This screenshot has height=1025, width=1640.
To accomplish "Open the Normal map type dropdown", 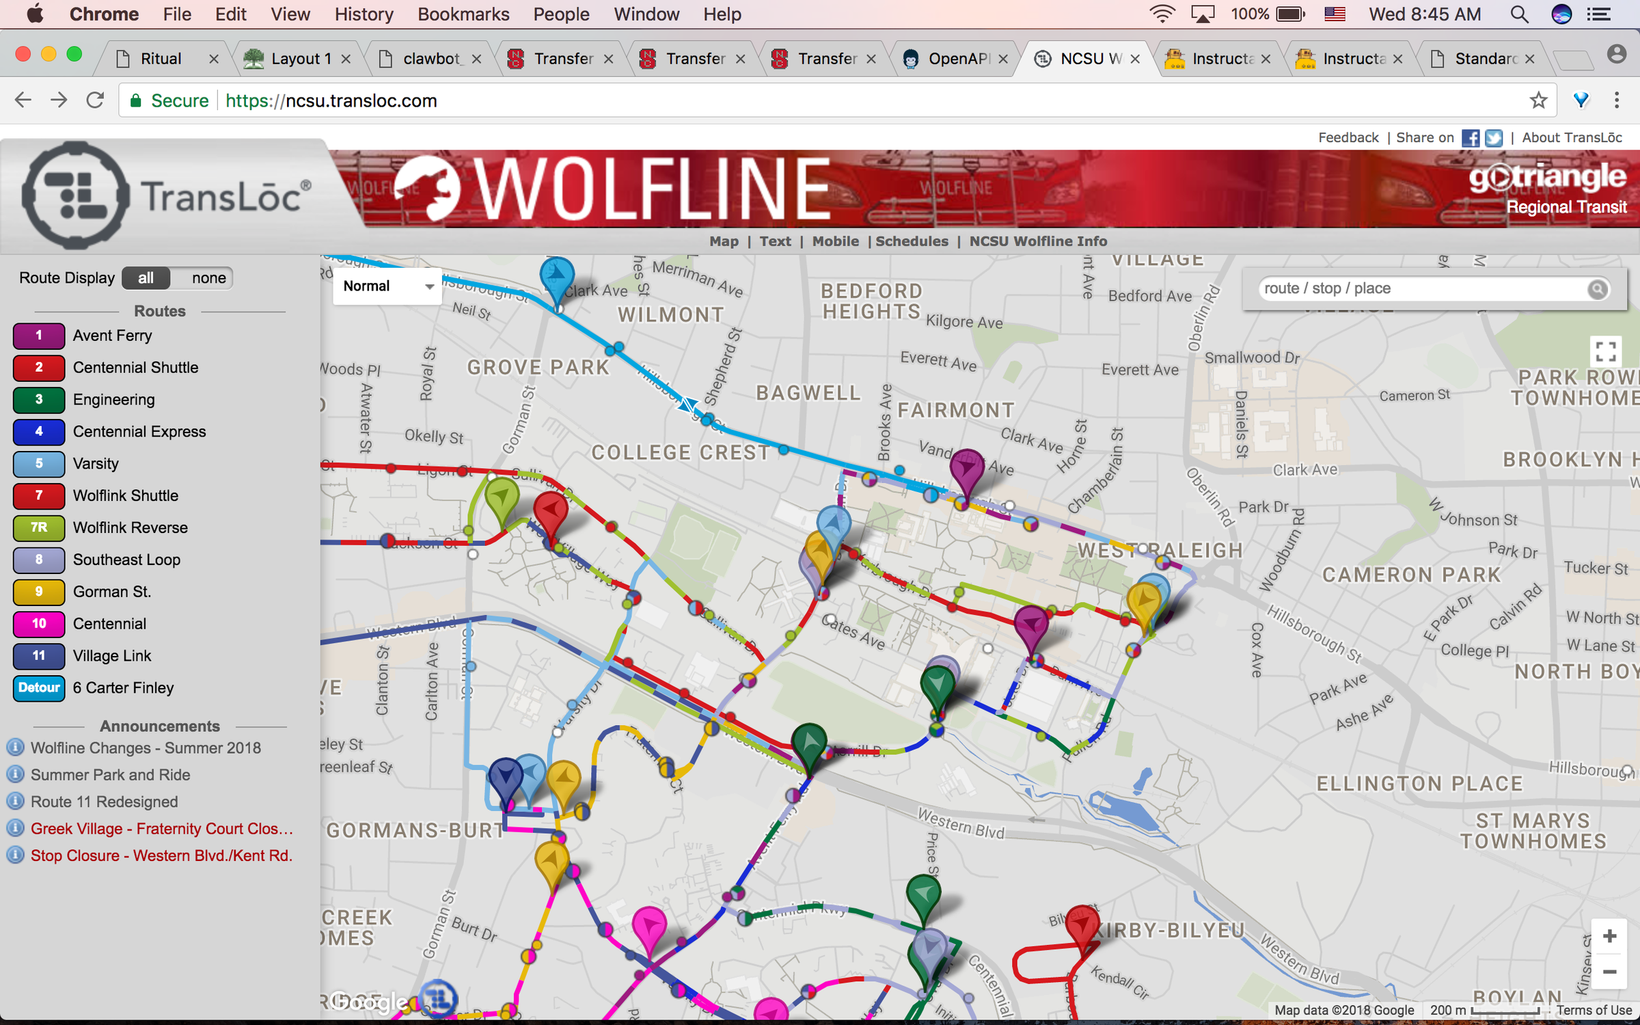I will coord(387,286).
